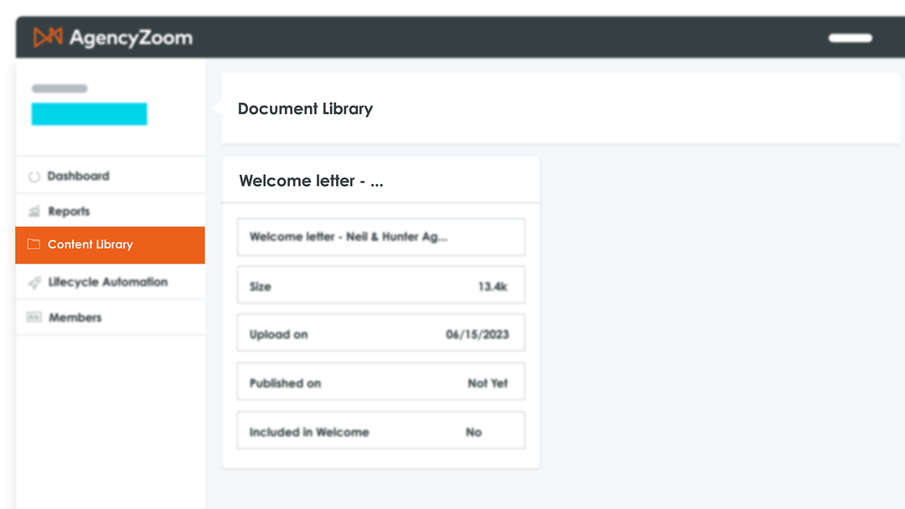Image resolution: width=905 pixels, height=509 pixels.
Task: Click the Reports chart icon
Action: click(x=34, y=211)
